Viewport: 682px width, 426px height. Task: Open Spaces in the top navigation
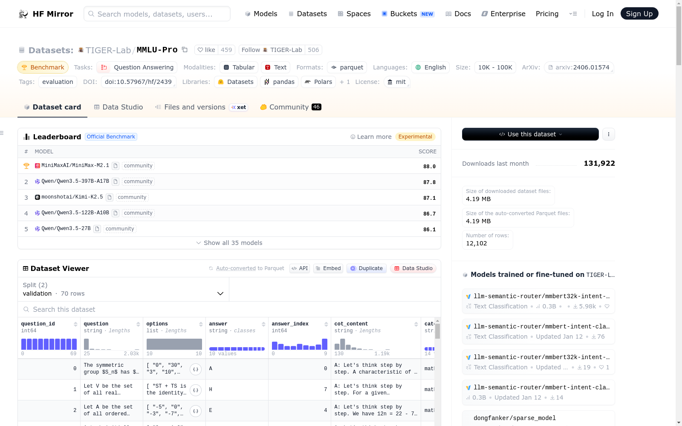[x=354, y=14]
